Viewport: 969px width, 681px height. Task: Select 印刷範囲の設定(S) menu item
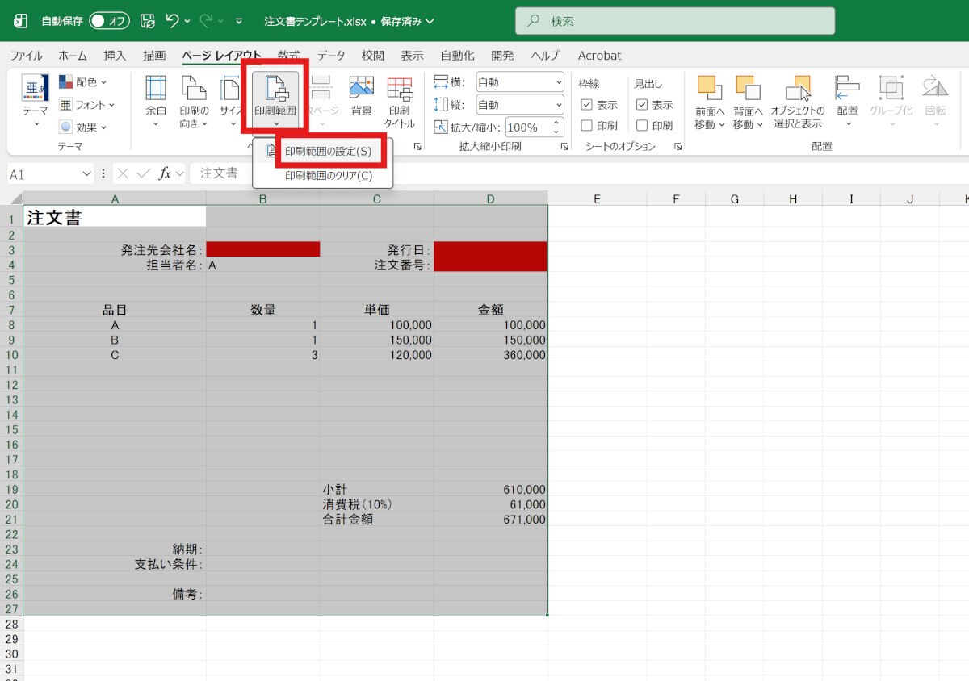pyautogui.click(x=328, y=152)
